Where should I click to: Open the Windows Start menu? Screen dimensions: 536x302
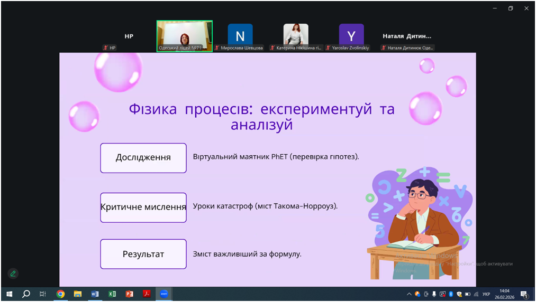tap(9, 294)
